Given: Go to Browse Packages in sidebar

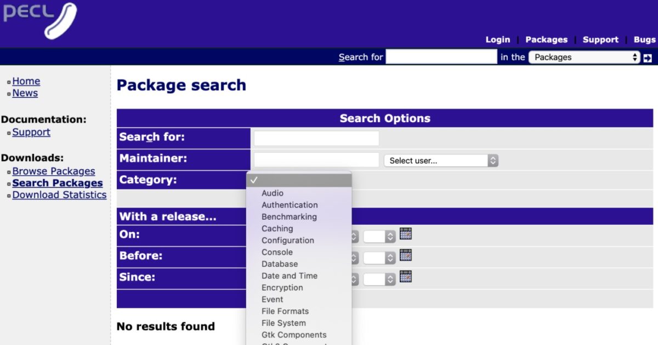Looking at the screenshot, I should click(54, 171).
